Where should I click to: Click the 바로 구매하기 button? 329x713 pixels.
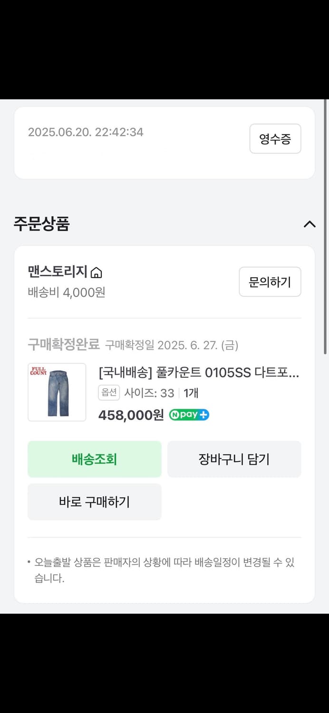click(x=95, y=502)
